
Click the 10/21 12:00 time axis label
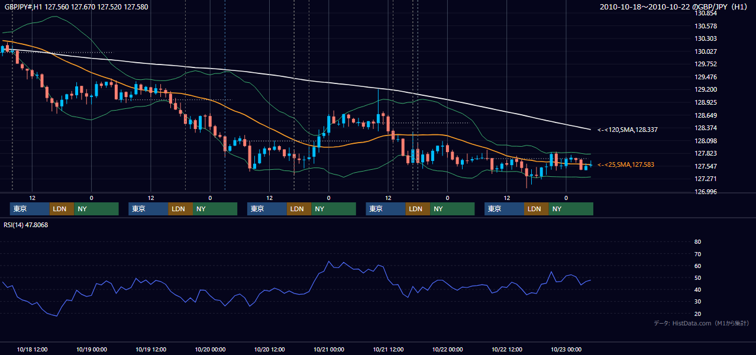pos(389,349)
